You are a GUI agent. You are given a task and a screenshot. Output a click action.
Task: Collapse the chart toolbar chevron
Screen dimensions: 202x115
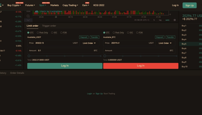pyautogui.click(x=28, y=20)
